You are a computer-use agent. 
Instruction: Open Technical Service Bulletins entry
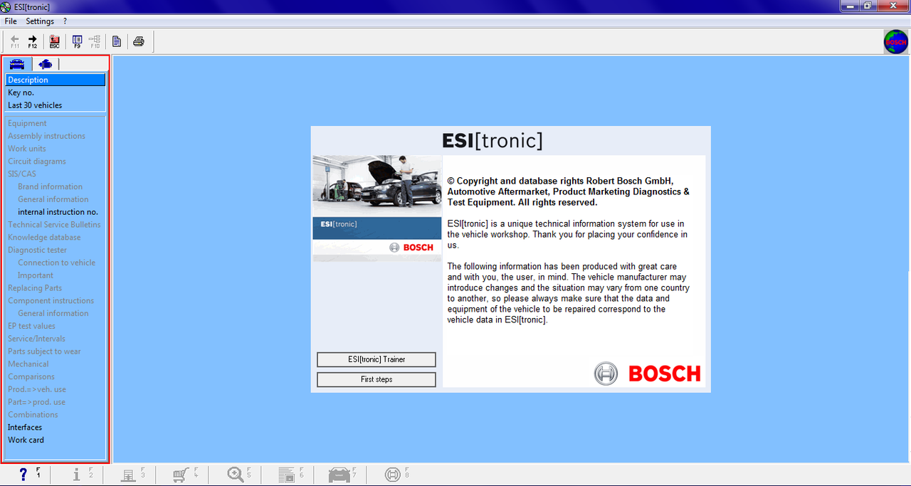[54, 225]
